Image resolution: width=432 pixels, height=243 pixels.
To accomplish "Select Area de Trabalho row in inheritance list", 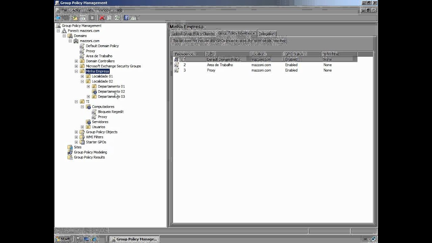I will coord(265,65).
